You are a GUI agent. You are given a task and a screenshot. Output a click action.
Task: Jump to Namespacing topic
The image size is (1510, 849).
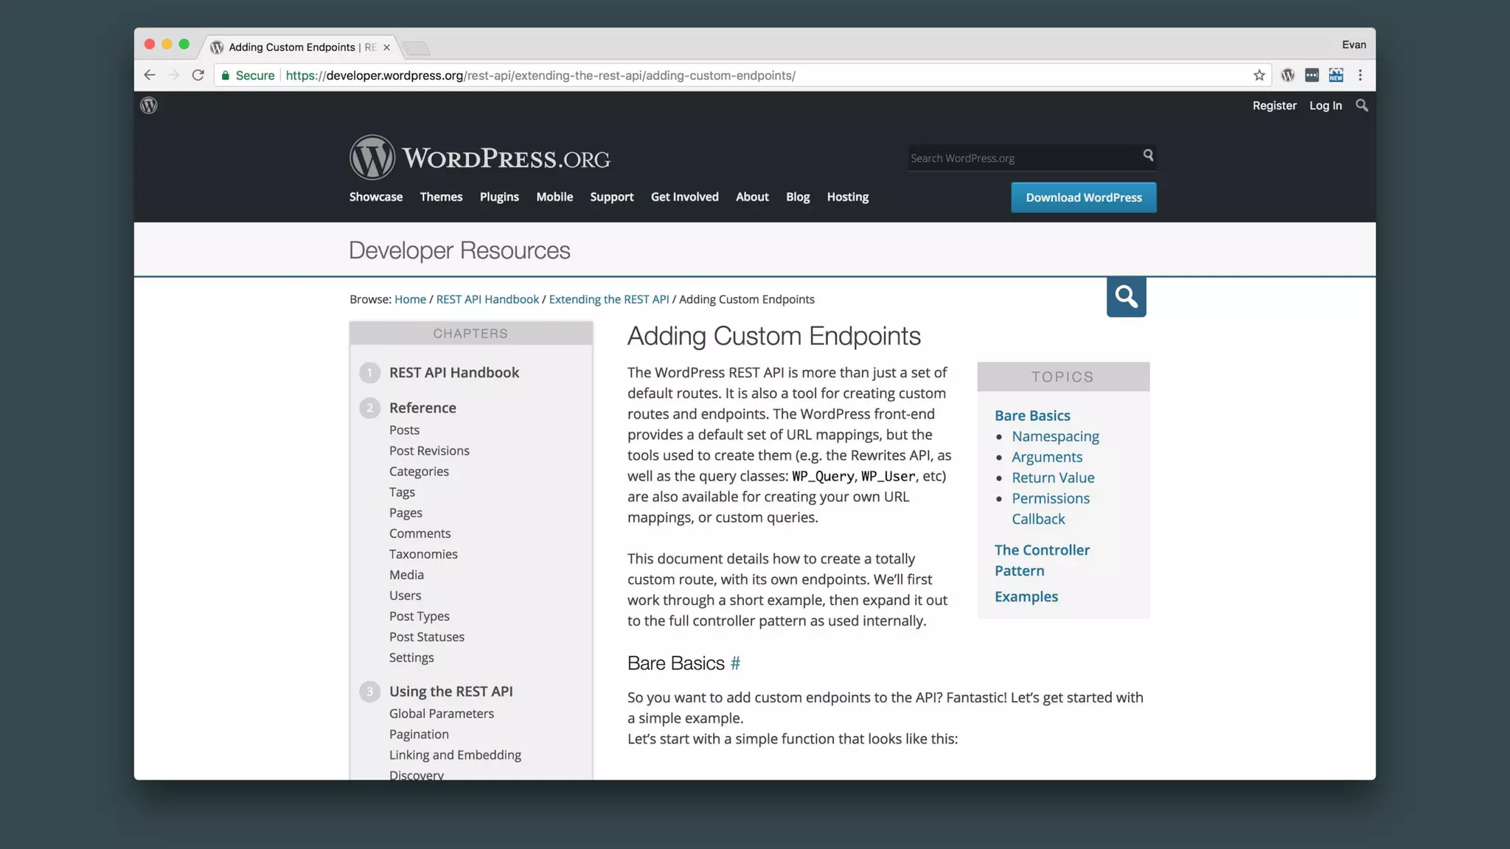(1055, 436)
